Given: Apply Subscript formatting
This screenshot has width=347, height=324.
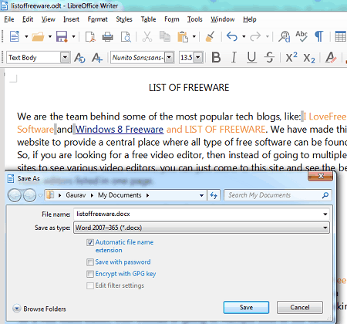Looking at the screenshot, I should tap(309, 58).
